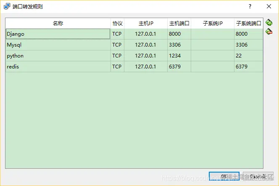Select the Mysql rule name cell

click(58, 45)
